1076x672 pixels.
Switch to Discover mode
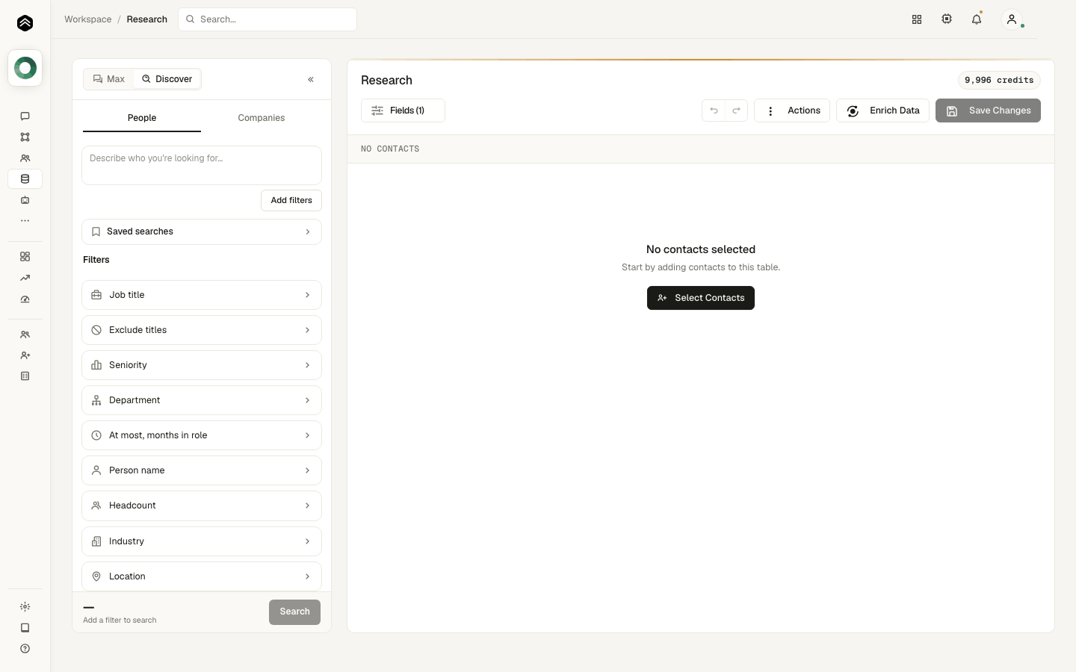click(x=167, y=79)
